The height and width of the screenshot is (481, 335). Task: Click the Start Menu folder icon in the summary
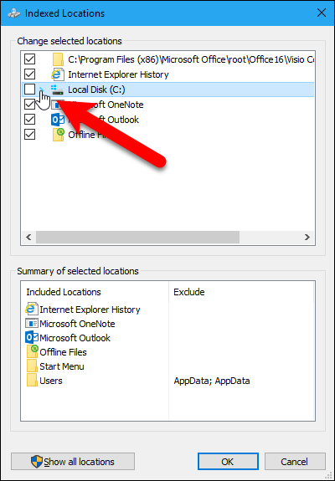coord(32,366)
